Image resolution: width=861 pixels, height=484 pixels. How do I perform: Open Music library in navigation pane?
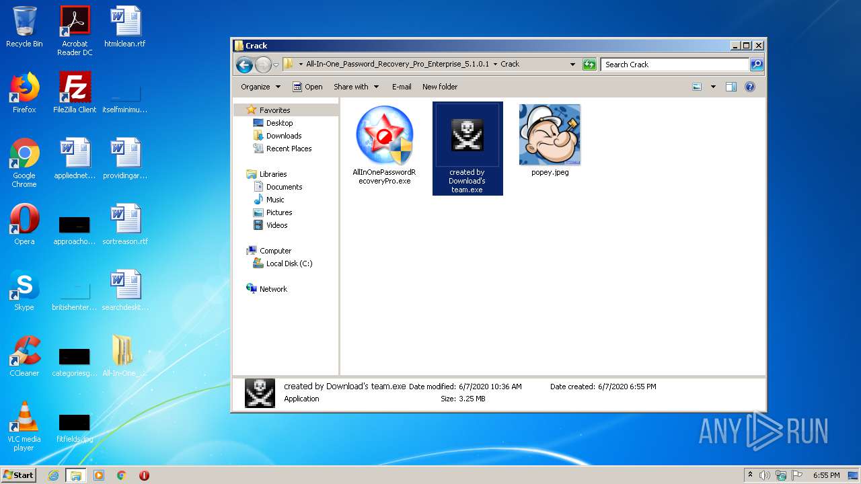(x=275, y=200)
